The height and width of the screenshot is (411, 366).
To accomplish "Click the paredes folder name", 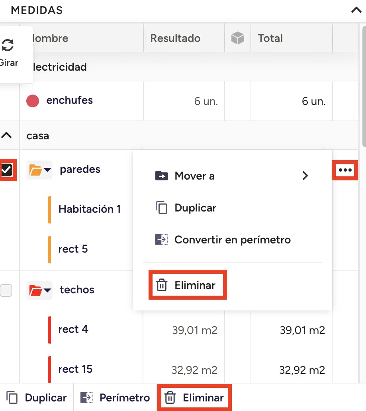I will [80, 169].
